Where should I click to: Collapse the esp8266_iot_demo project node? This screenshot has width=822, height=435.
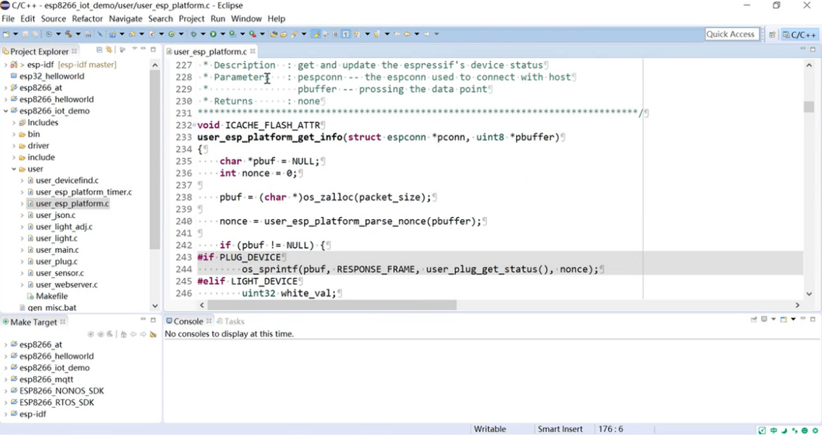point(6,111)
